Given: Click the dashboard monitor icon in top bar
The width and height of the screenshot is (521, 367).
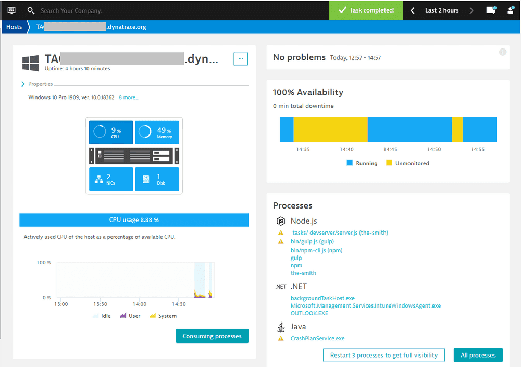Looking at the screenshot, I should click(x=11, y=10).
